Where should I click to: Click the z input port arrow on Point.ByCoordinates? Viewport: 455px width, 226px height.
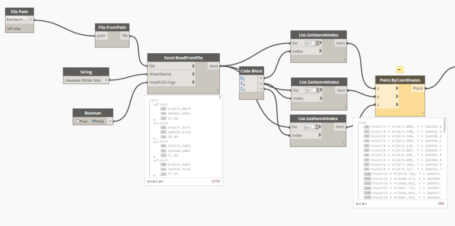coord(397,104)
